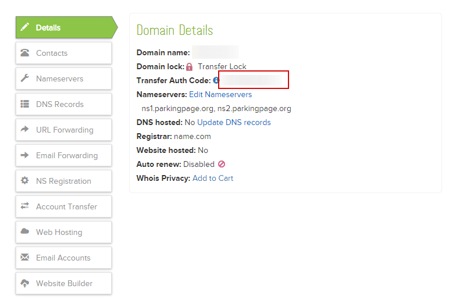Click the telephone icon beside Contacts
Screen dimensions: 449x303
25,53
